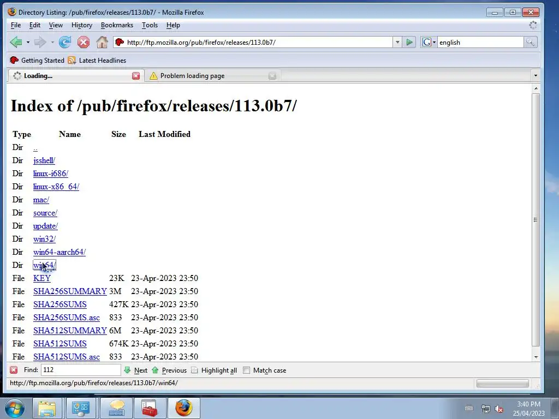Viewport: 559px width, 419px height.
Task: Open the Getting Started bookmark
Action: click(37, 60)
